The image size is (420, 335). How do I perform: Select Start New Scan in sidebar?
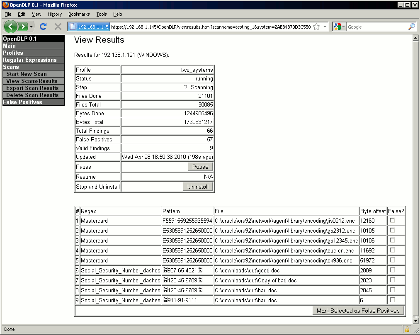[x=34, y=74]
